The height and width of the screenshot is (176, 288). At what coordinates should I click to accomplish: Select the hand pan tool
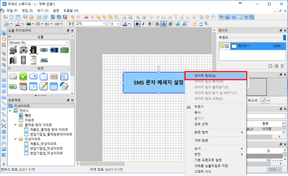pyautogui.click(x=4, y=39)
